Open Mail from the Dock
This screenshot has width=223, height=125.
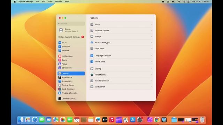coord(49,120)
